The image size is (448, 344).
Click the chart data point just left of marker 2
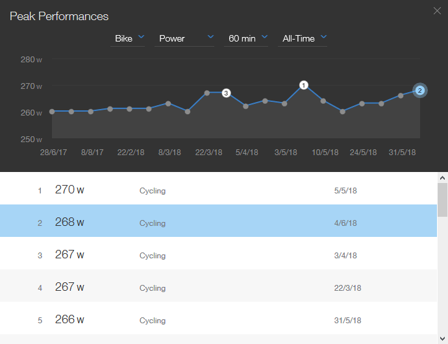pos(401,95)
